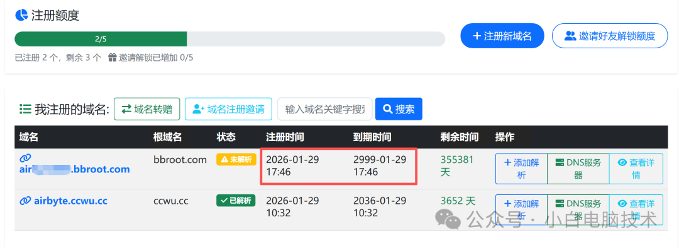This screenshot has height=247, width=679.
Task: Select the ccwu.cc root domain cell
Action: tap(170, 201)
